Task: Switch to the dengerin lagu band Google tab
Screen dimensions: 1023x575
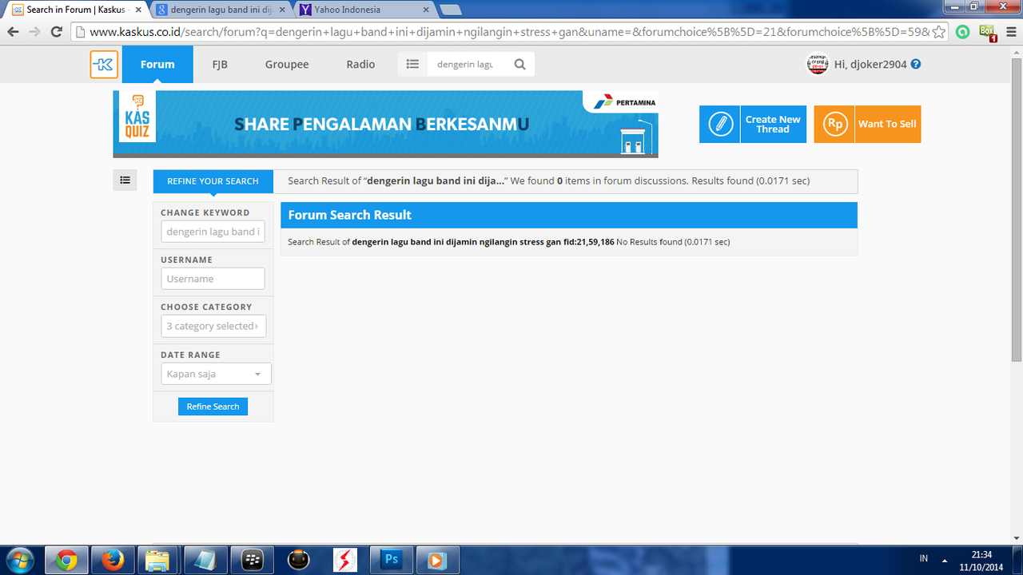Action: 220,10
